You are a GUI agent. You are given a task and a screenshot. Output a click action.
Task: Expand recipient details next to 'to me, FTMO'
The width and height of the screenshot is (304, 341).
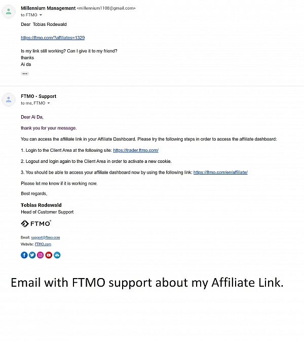pos(49,103)
